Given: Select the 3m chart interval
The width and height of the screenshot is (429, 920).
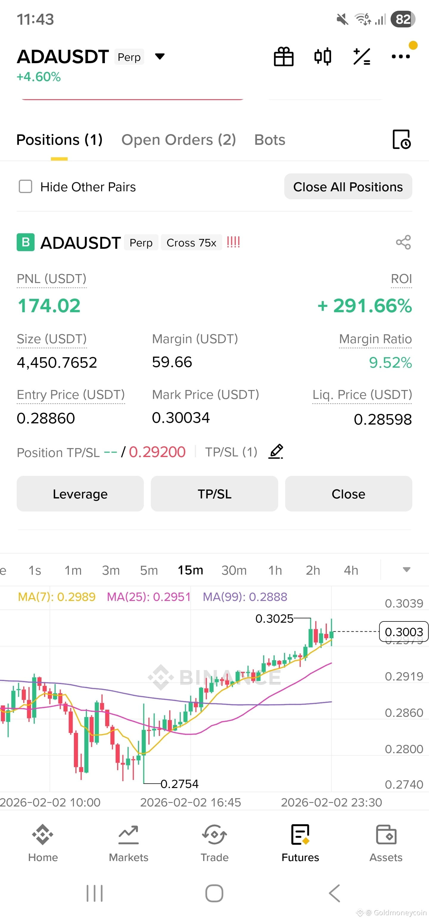Looking at the screenshot, I should [x=111, y=570].
